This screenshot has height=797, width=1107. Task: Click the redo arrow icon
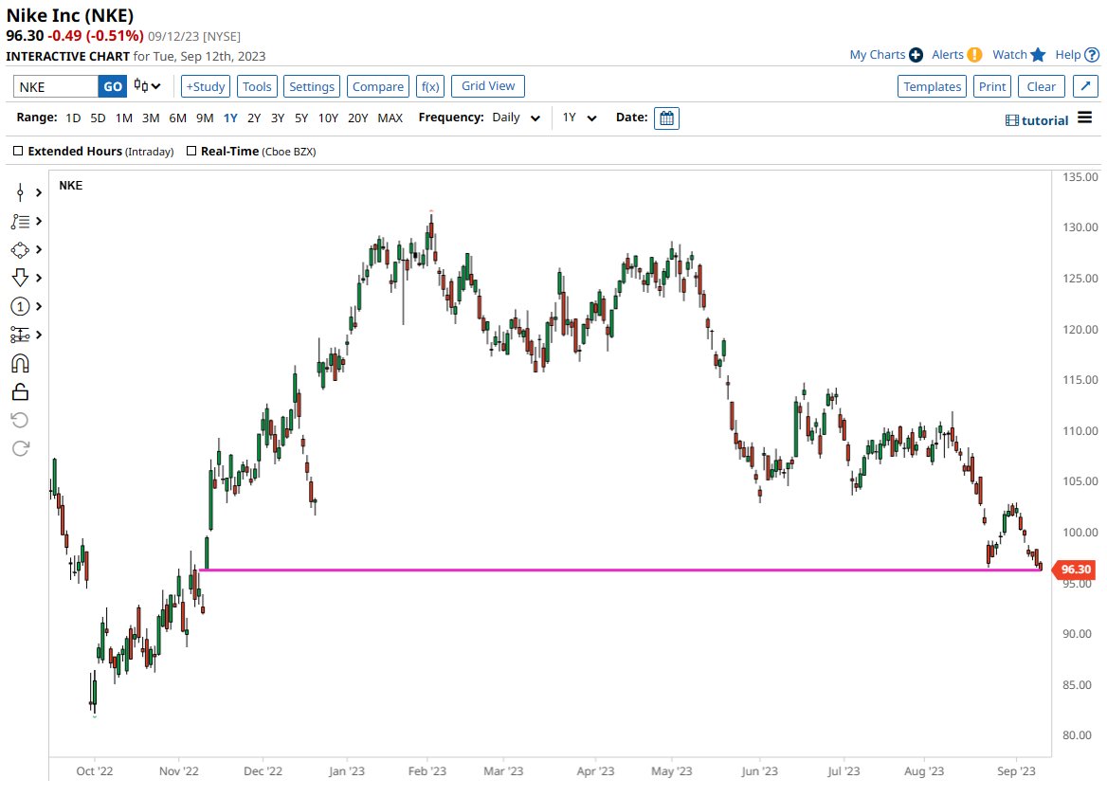[x=20, y=448]
